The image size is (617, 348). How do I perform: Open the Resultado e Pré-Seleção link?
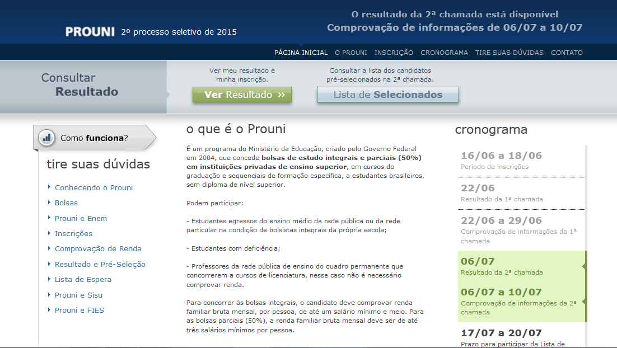pyautogui.click(x=100, y=265)
